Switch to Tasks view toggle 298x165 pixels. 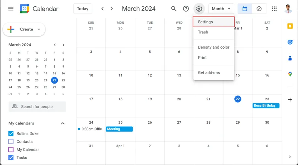tap(259, 9)
